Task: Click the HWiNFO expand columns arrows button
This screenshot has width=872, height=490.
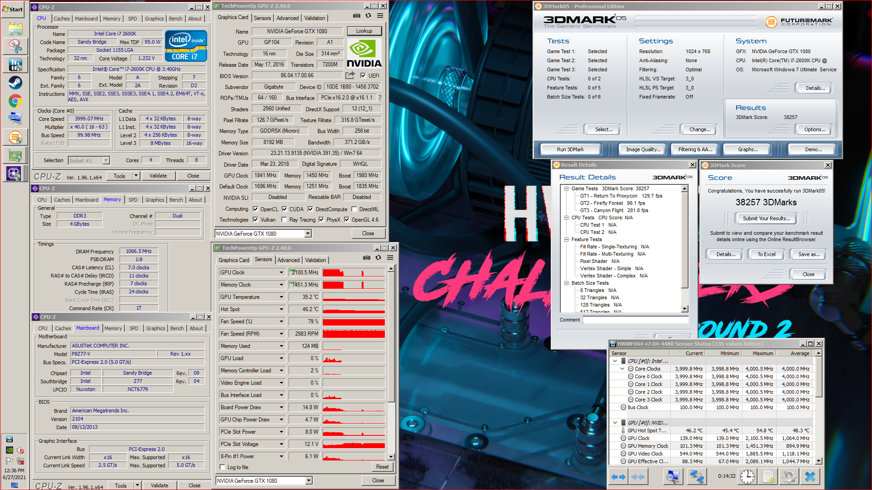Action: coord(618,477)
